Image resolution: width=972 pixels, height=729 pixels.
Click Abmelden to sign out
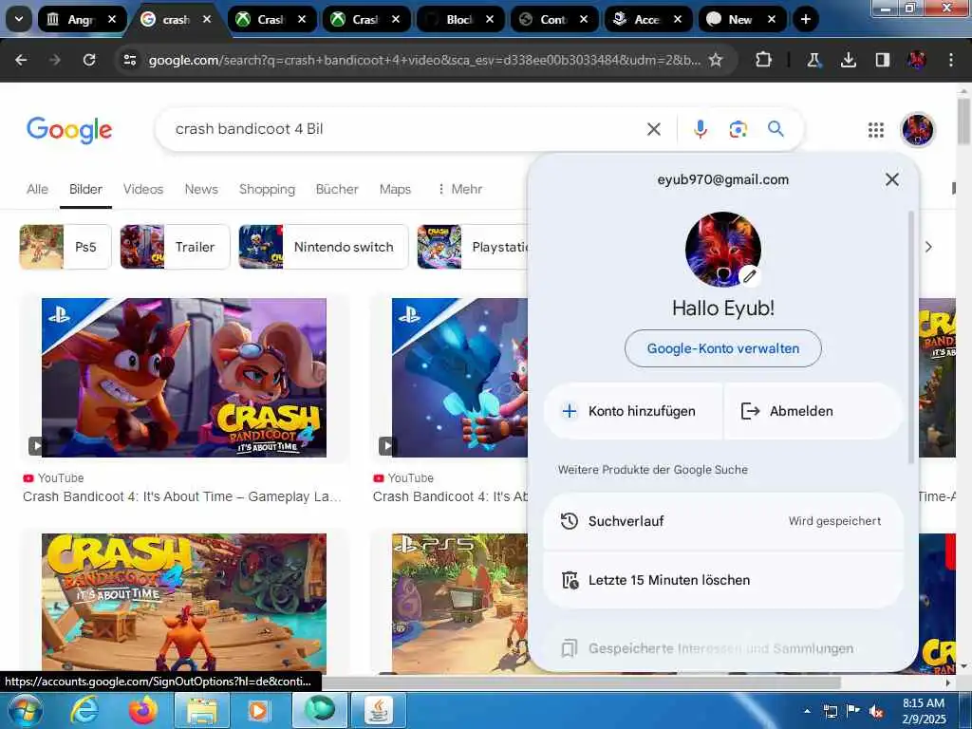click(x=813, y=411)
